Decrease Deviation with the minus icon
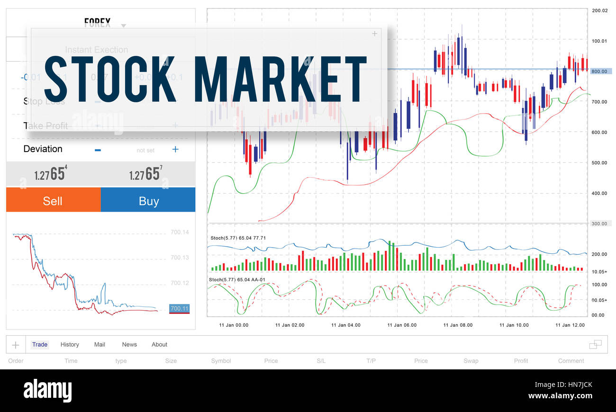The height and width of the screenshot is (412, 616). click(98, 150)
